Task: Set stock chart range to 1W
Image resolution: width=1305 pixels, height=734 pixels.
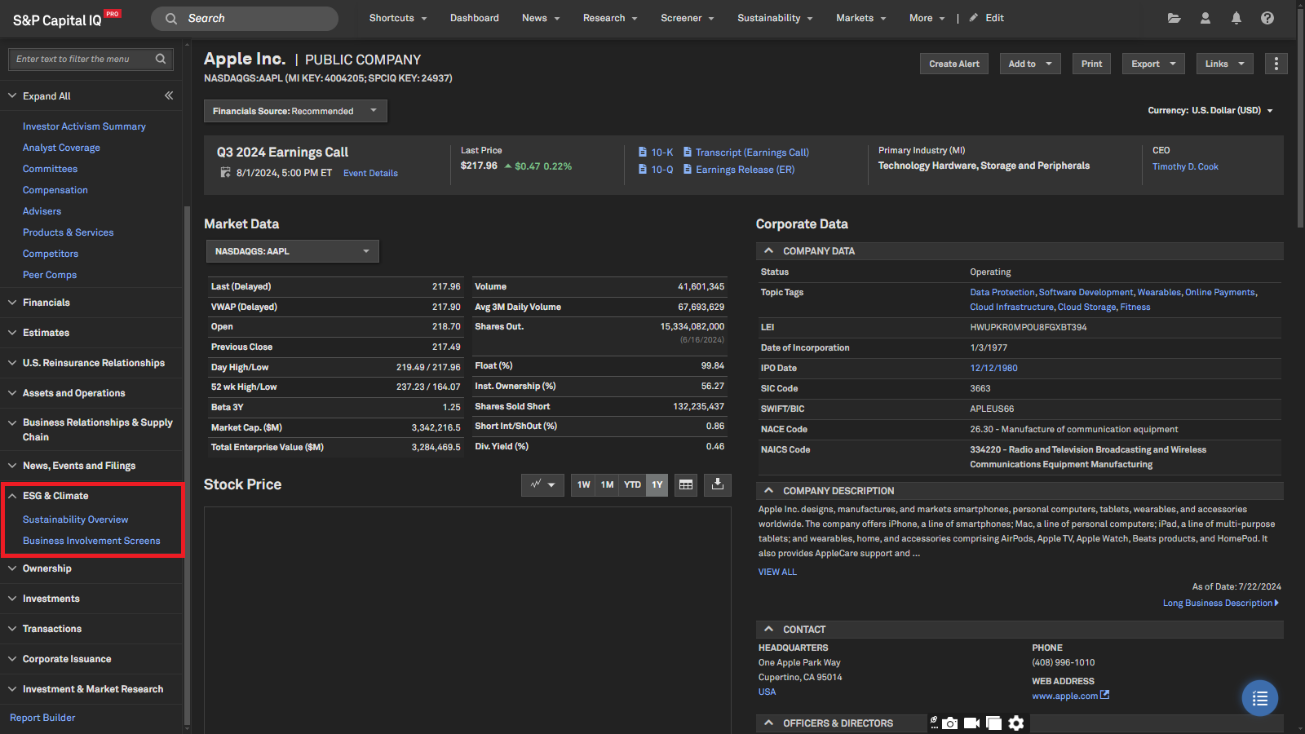Action: [x=583, y=484]
